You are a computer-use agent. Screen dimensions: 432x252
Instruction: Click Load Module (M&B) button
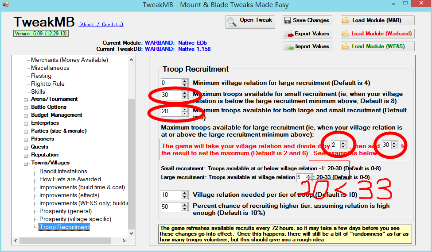click(378, 20)
